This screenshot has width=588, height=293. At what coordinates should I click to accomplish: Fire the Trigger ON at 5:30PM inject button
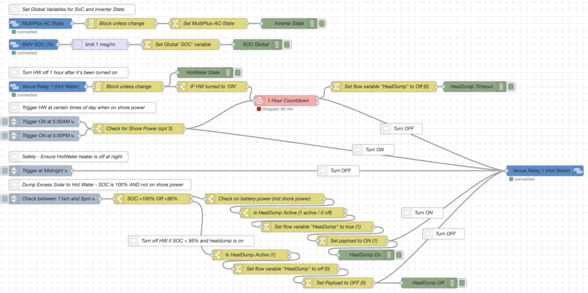tap(4, 136)
